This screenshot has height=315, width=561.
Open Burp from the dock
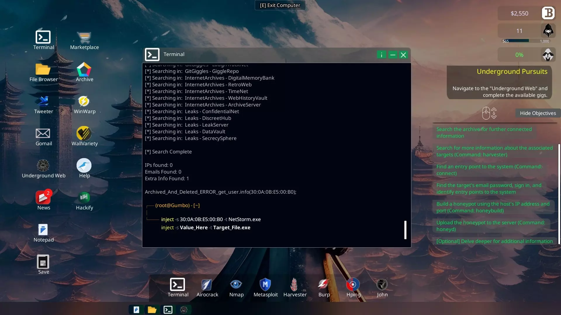pos(324,285)
